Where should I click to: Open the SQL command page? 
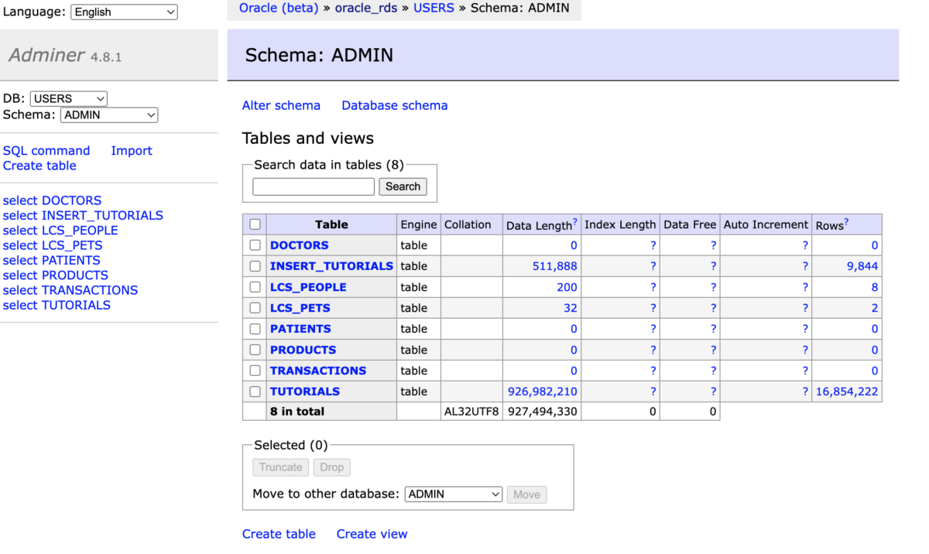[x=46, y=150]
